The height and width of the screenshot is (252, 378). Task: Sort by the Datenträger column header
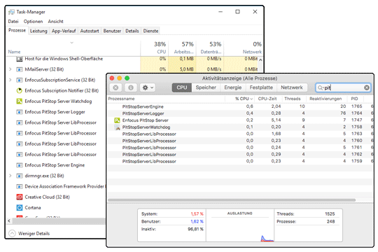click(210, 48)
